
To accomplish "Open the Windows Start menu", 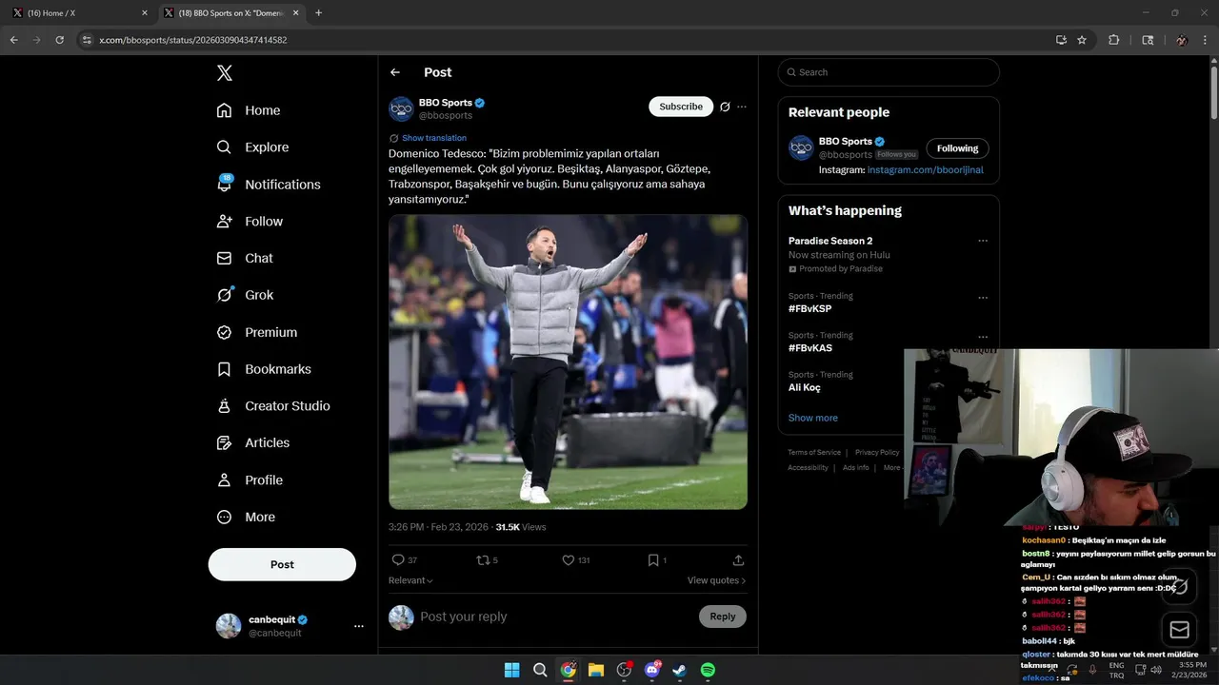I will 511,670.
